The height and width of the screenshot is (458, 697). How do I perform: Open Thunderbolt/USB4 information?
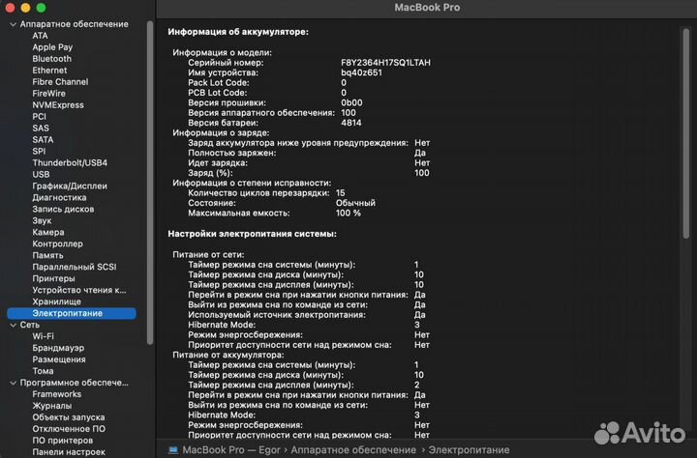pyautogui.click(x=70, y=162)
